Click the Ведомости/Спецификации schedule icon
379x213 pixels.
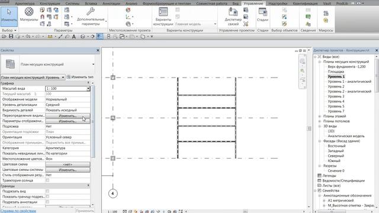pos(319,180)
